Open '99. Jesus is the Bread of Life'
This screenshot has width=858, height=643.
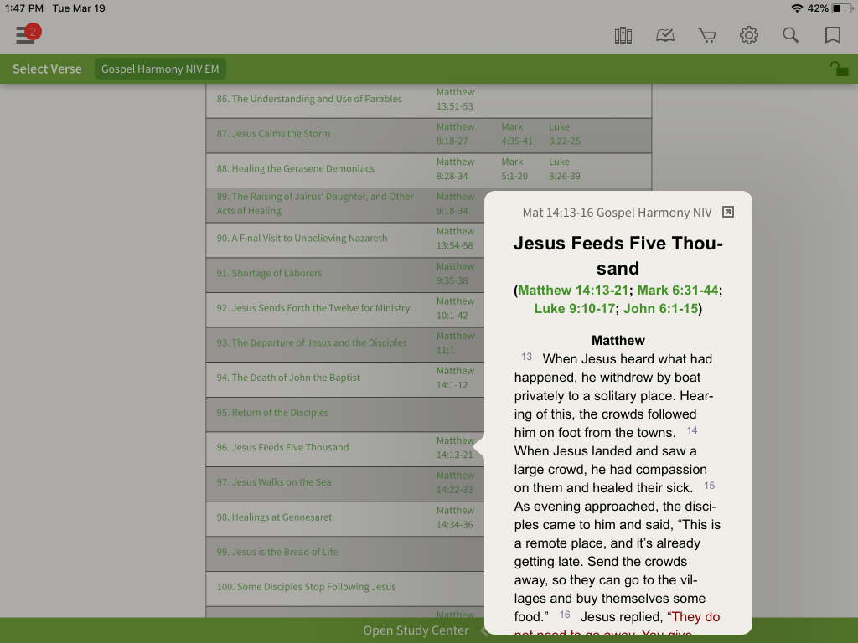pos(277,553)
